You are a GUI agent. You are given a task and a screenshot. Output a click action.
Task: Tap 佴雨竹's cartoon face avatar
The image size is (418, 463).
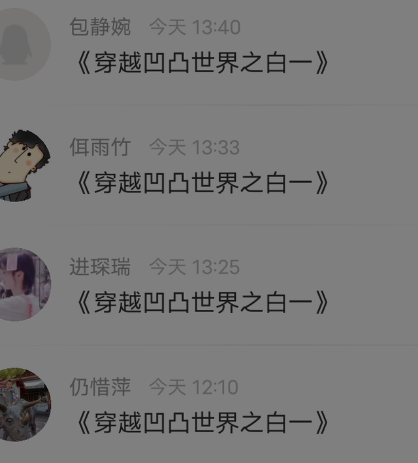(x=22, y=165)
